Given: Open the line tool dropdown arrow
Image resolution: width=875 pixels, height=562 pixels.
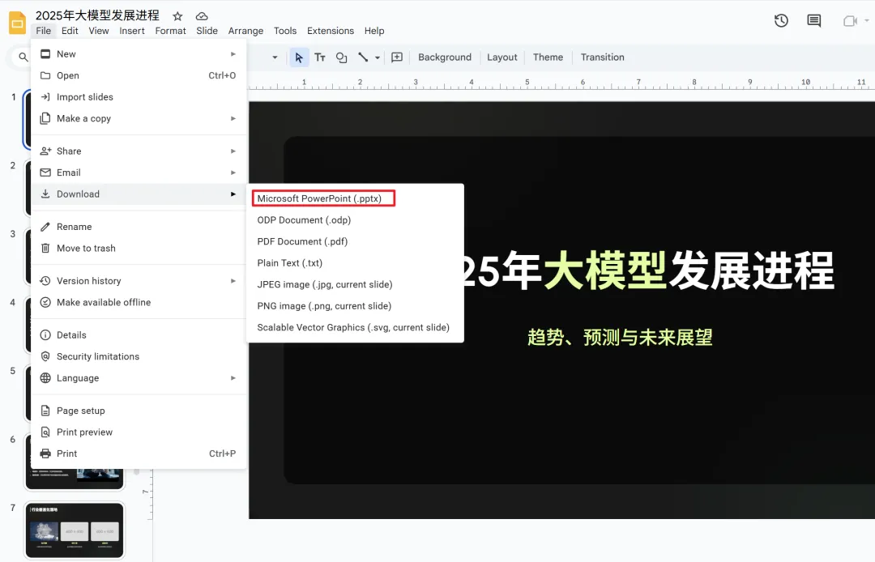Looking at the screenshot, I should coord(378,58).
